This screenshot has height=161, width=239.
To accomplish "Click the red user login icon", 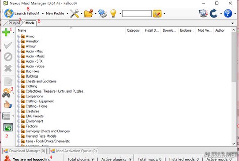I will 7,158.
